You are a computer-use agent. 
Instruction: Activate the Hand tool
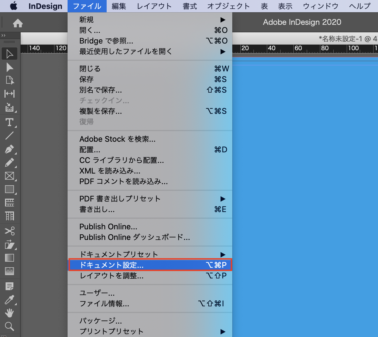coord(9,313)
